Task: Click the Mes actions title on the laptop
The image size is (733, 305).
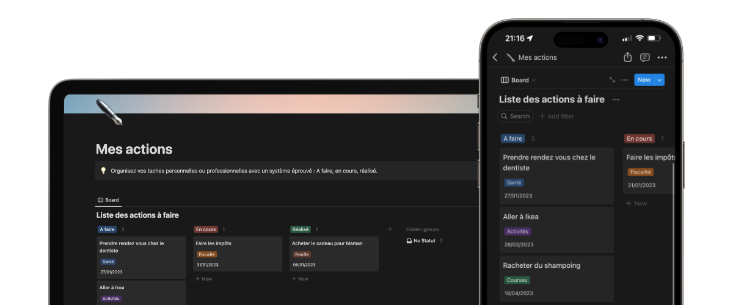Action: click(134, 149)
